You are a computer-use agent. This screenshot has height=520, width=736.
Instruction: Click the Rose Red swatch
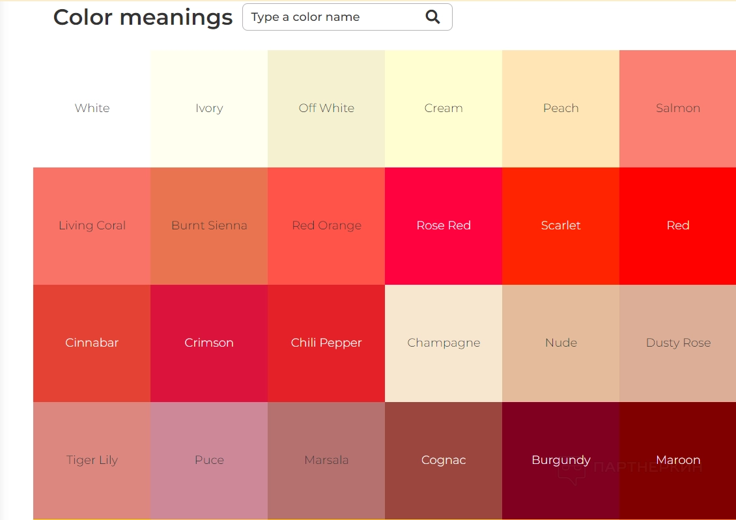click(444, 225)
